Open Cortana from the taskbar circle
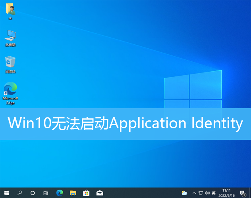The width and height of the screenshot is (251, 198). [33, 193]
